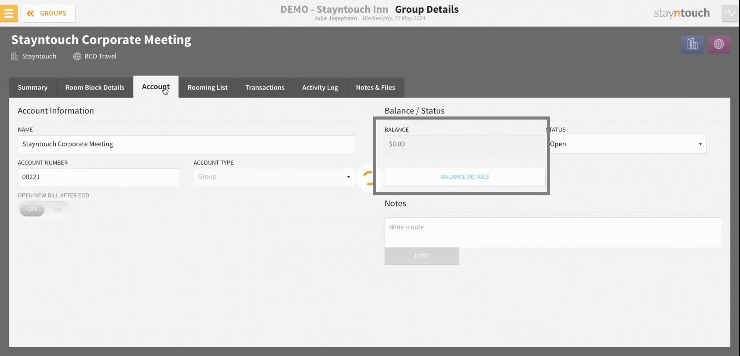The image size is (740, 356).
Task: View the Transactions tab
Action: point(265,88)
